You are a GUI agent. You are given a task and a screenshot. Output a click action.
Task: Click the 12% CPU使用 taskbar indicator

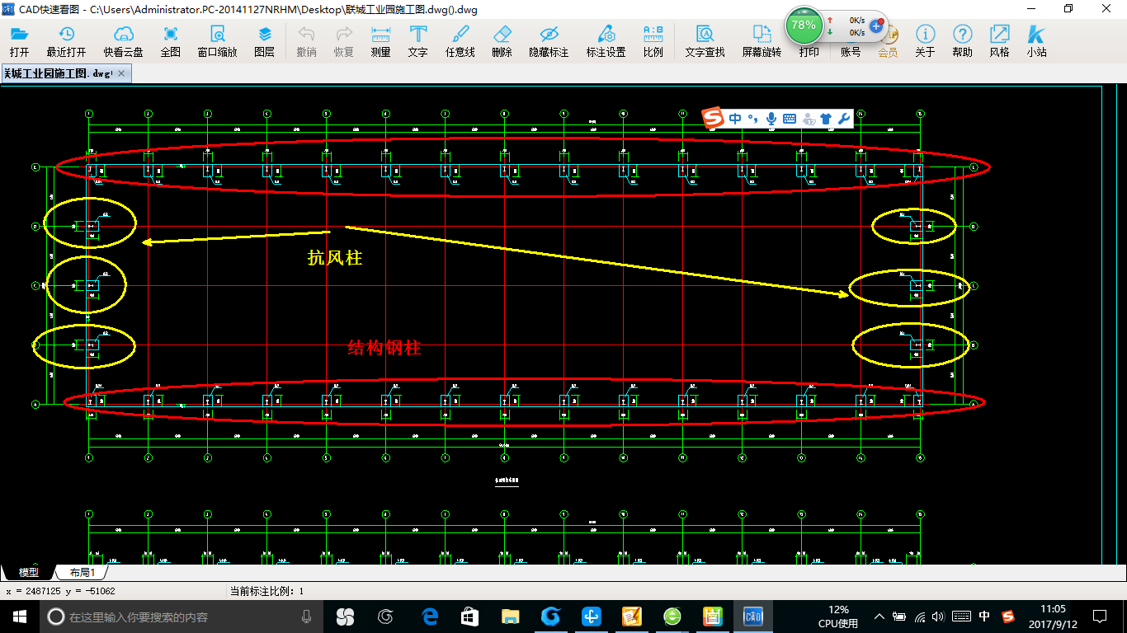click(838, 617)
